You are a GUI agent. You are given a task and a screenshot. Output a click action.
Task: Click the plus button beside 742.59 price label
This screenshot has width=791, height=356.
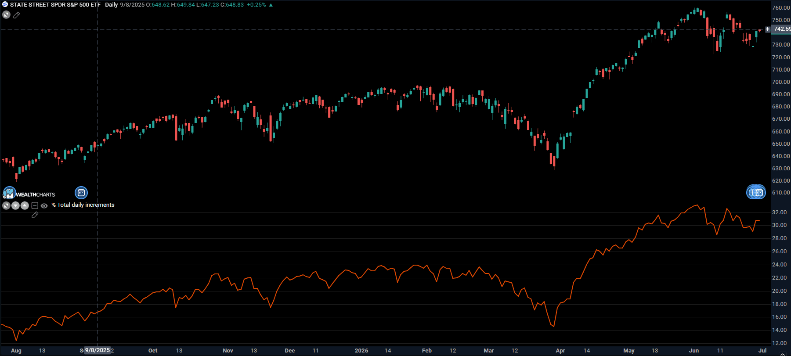pyautogui.click(x=768, y=29)
